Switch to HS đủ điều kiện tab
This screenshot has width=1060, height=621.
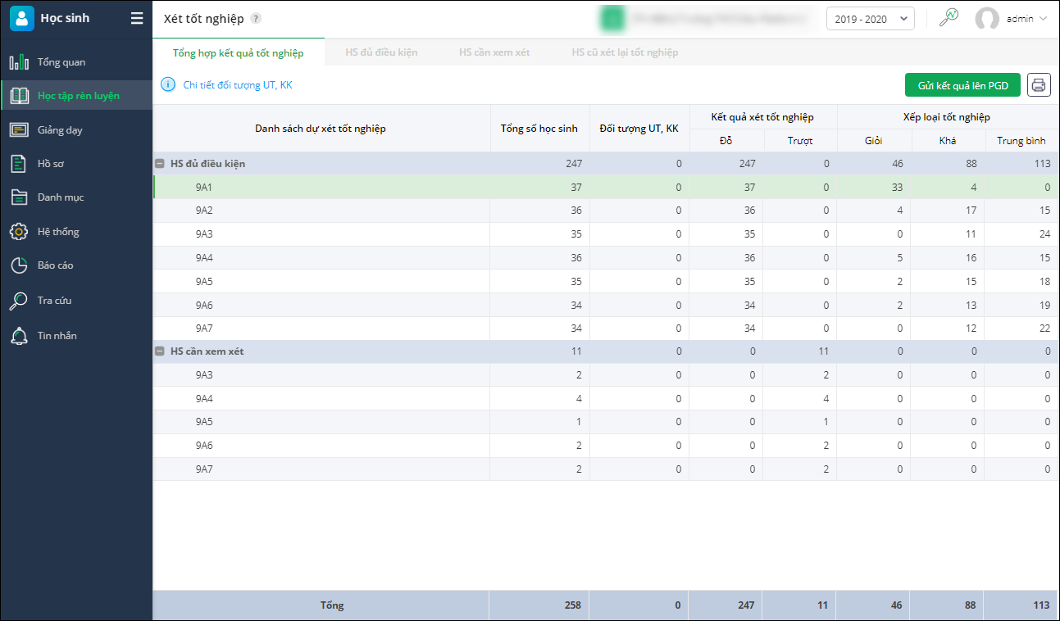point(381,52)
